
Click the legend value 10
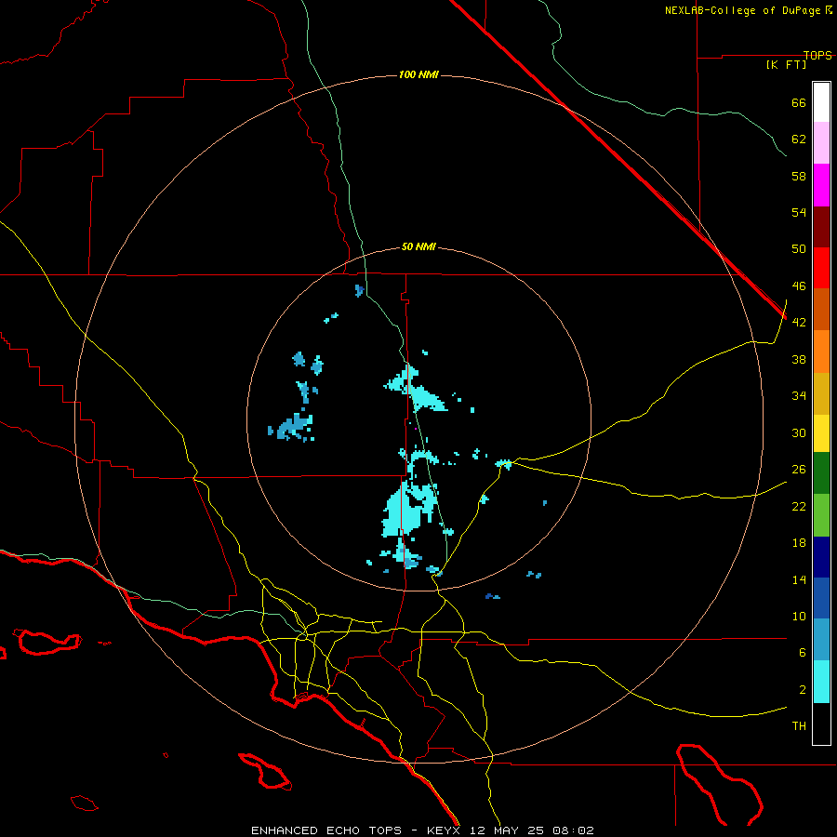(799, 617)
